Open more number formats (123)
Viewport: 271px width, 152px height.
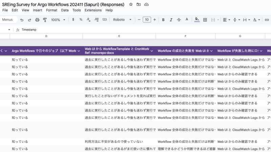point(104,20)
